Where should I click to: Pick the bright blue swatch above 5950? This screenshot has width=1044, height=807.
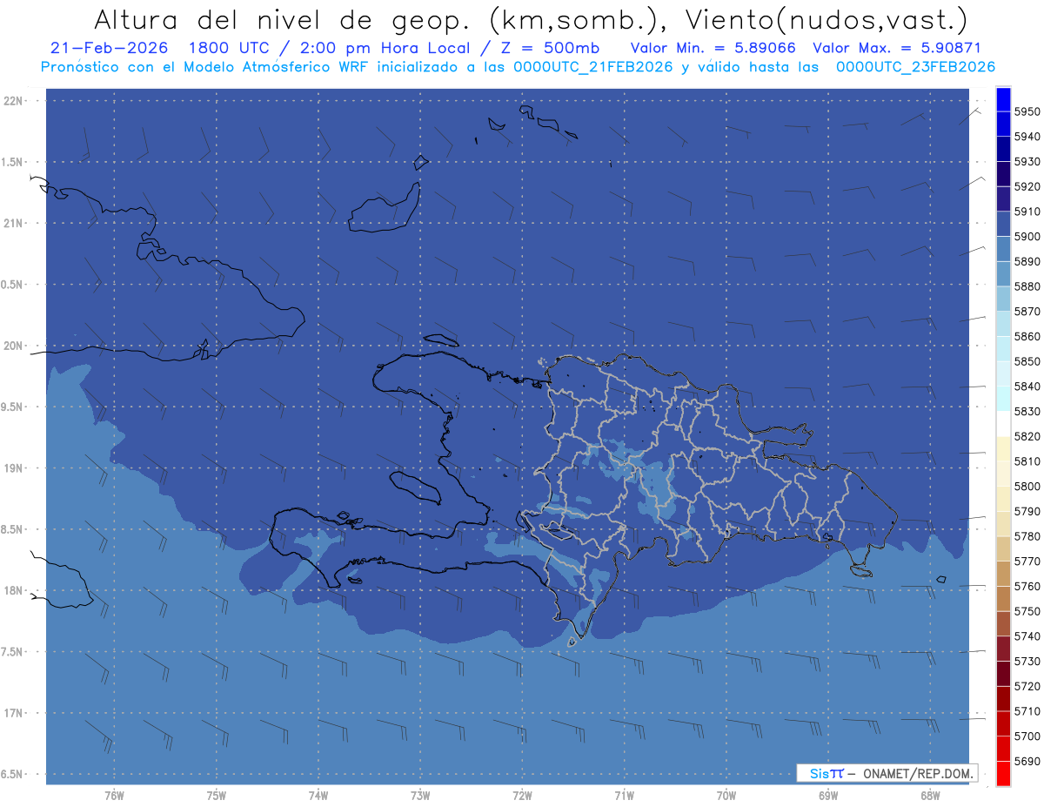1003,99
